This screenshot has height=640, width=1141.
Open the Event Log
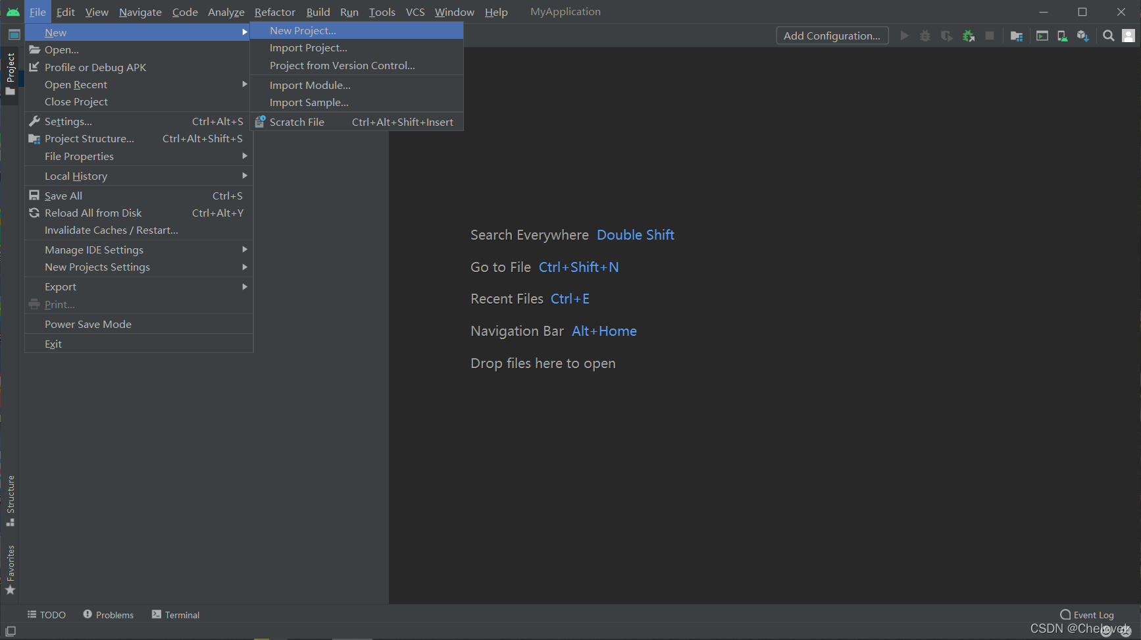[1087, 615]
